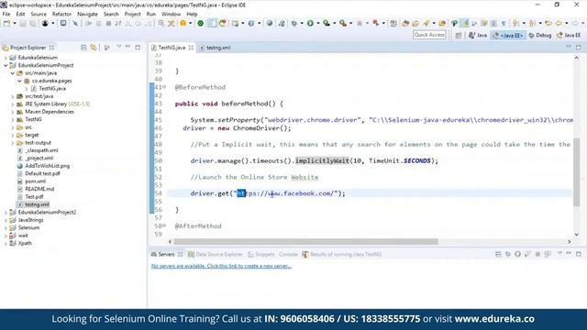Click the create a new server link
The height and width of the screenshot is (330, 587).
[221, 266]
